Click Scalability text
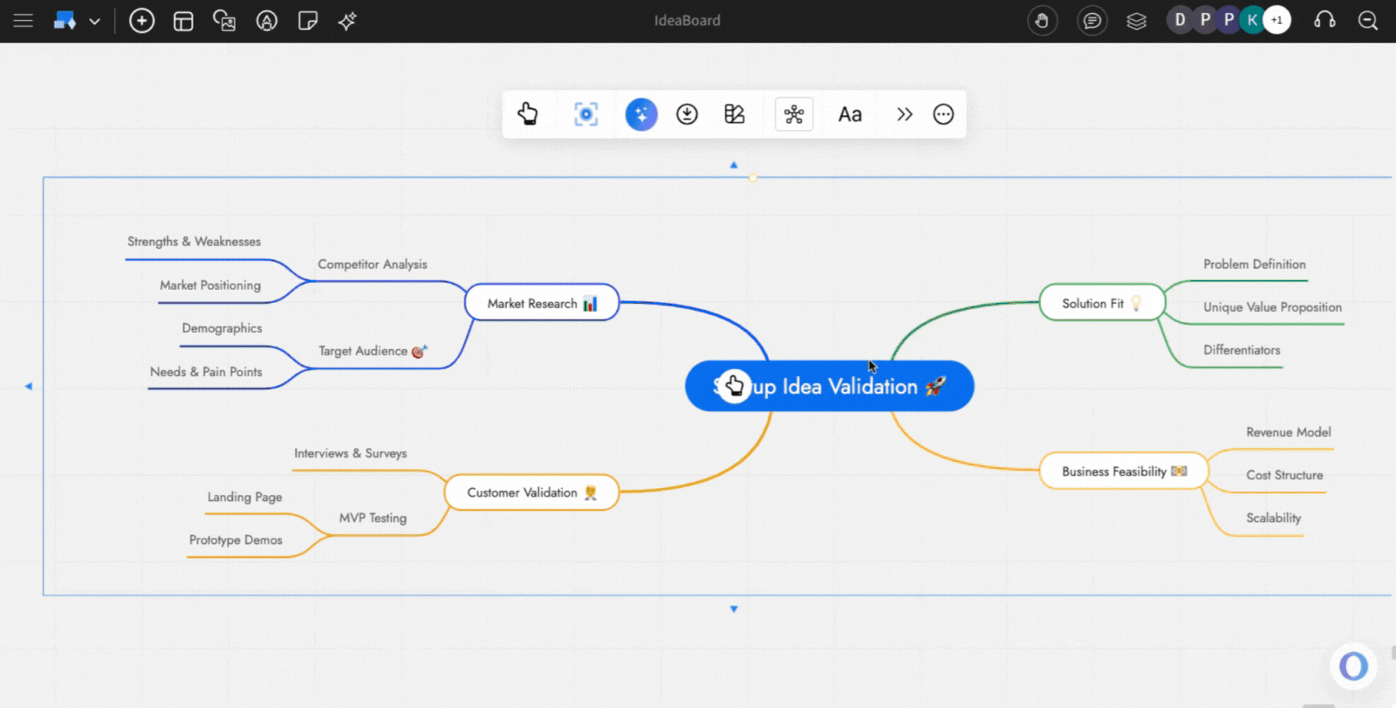1396x708 pixels. coord(1273,519)
